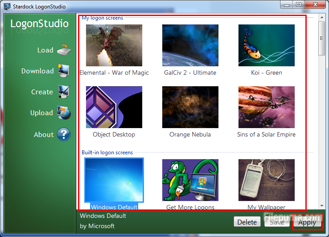Viewport: 329px width, 237px height.
Task: Open Get More Logons gecko thumbnail
Action: point(190,180)
